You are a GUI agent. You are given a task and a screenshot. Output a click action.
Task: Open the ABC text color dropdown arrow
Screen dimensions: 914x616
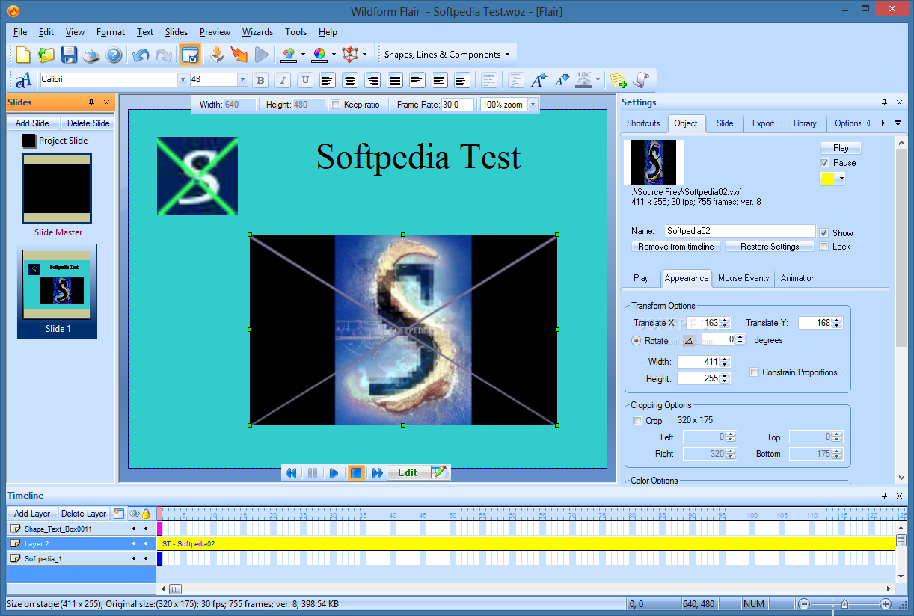click(598, 80)
